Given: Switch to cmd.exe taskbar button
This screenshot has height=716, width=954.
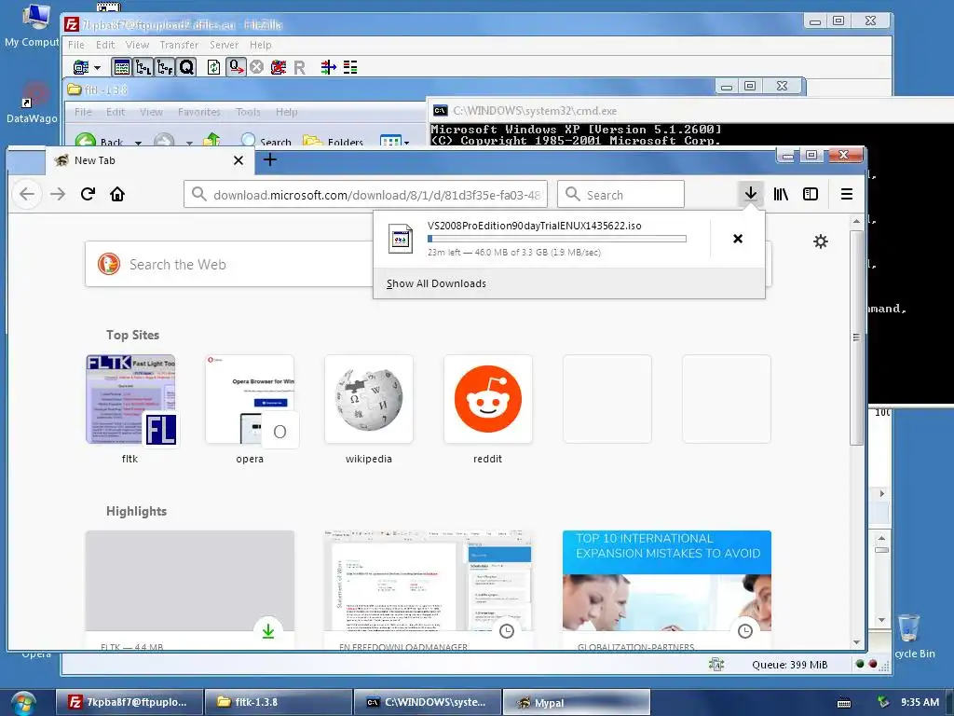Looking at the screenshot, I should point(429,702).
